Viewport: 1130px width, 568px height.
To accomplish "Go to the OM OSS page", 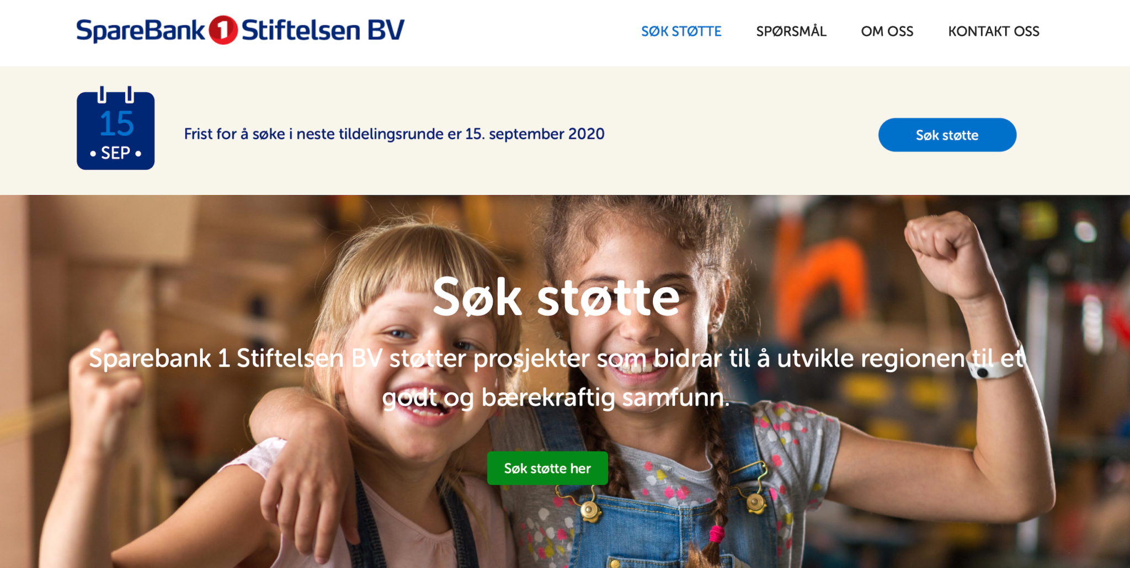I will click(887, 31).
